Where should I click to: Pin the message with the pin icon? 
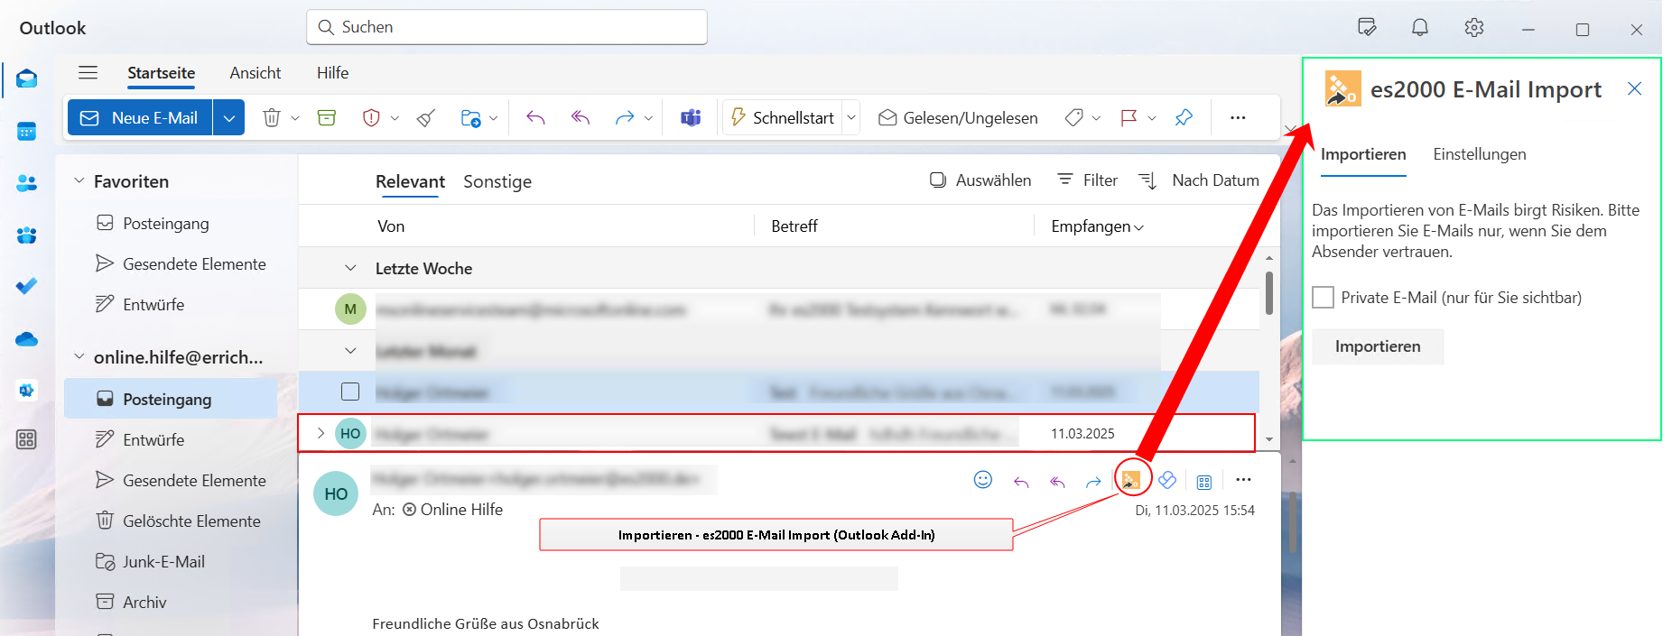[x=1184, y=118]
